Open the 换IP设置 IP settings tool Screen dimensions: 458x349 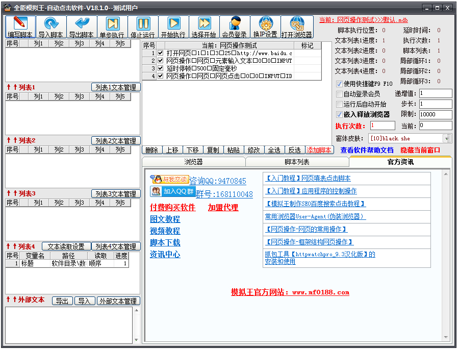265,26
